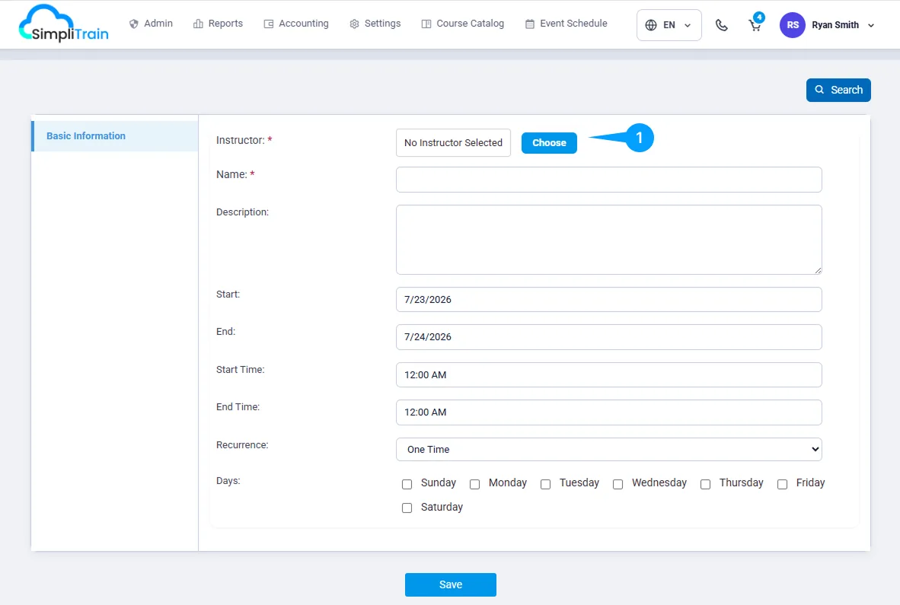This screenshot has height=605, width=900.
Task: Click the phone contact icon
Action: pos(722,25)
